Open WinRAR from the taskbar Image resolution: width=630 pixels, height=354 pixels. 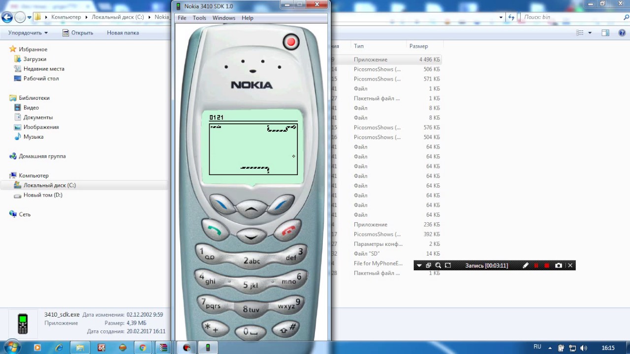pos(163,348)
